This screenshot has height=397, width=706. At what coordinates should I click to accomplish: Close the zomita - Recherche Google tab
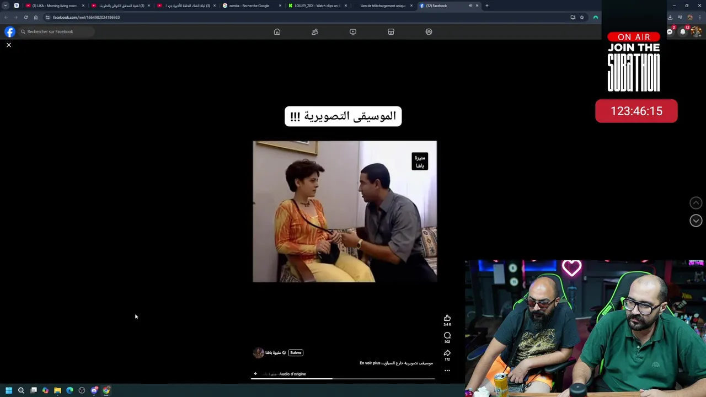280,6
